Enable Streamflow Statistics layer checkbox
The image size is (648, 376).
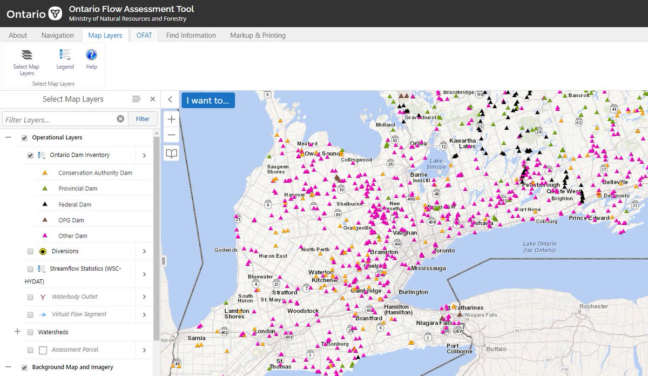pyautogui.click(x=30, y=268)
